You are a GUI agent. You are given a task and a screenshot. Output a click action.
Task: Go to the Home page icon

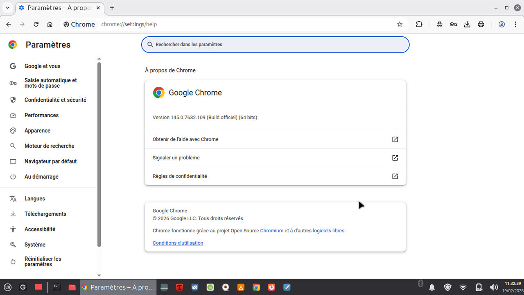(x=50, y=24)
